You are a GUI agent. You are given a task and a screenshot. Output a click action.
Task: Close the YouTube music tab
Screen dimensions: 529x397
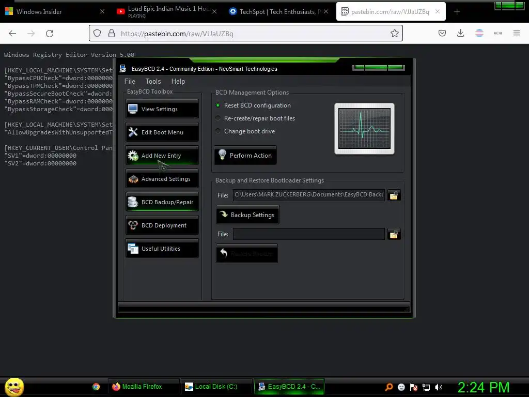click(214, 11)
